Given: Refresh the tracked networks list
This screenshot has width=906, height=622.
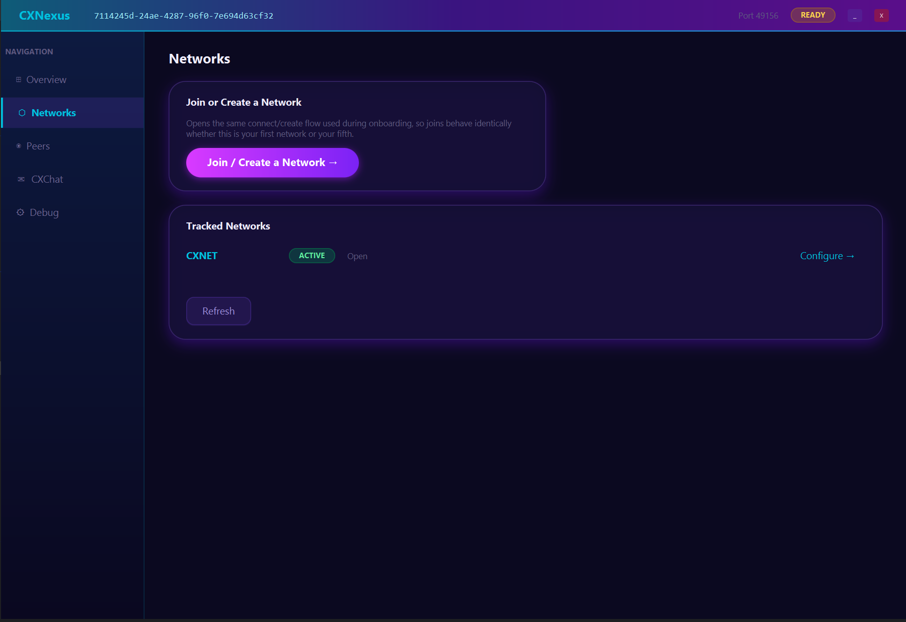Looking at the screenshot, I should click(218, 311).
